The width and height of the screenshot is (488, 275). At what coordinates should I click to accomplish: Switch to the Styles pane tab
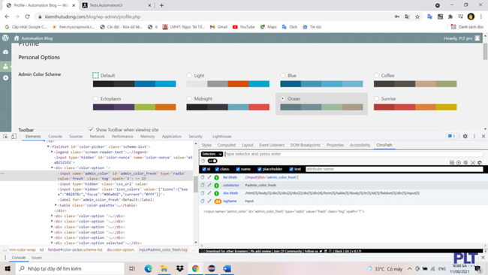pos(206,145)
